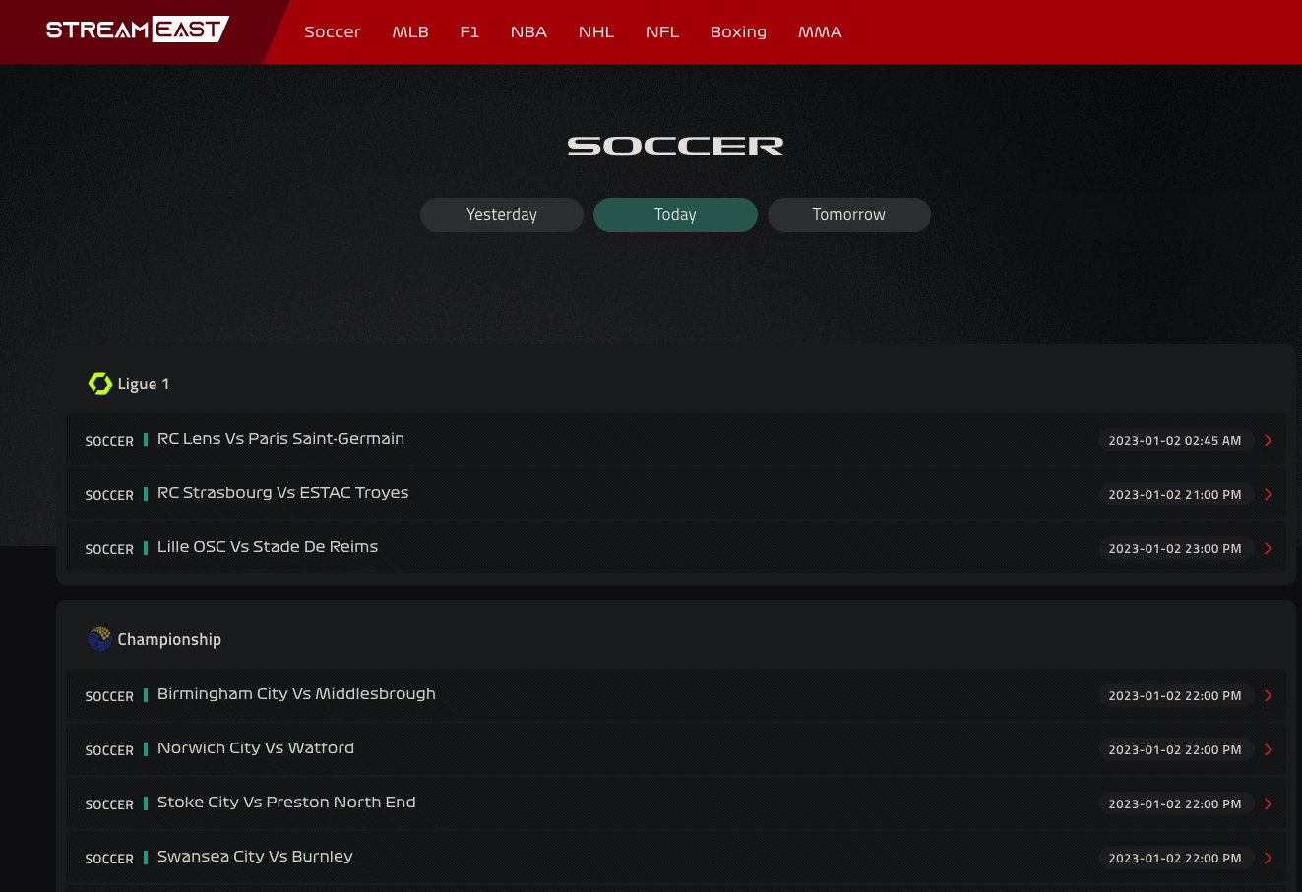Open the RC Lens match arrow

(1268, 440)
